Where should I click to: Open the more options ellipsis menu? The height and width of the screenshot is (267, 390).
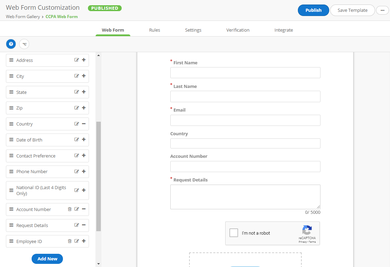pyautogui.click(x=382, y=10)
